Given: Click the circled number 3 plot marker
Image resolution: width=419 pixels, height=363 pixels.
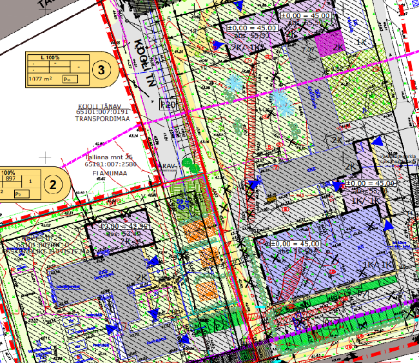Looking at the screenshot, I should point(101,71).
